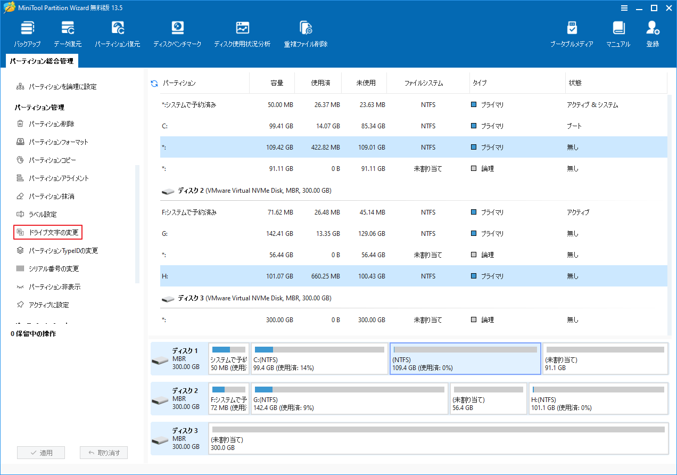
Task: Open the hamburger menu
Action: pos(624,8)
